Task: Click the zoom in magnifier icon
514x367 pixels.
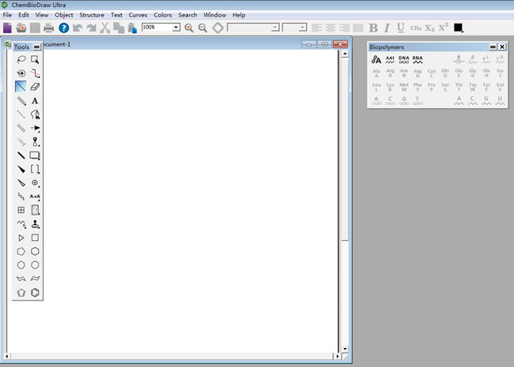Action: click(189, 28)
